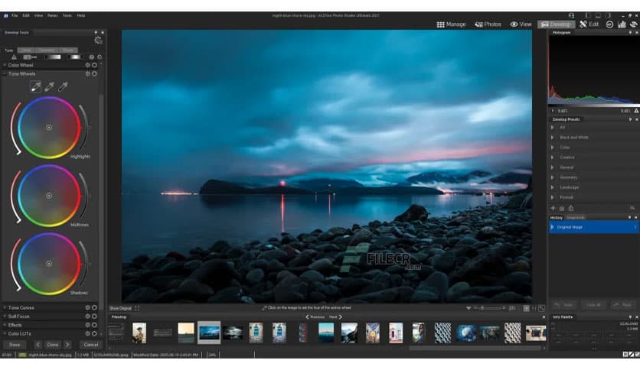640x370 pixels.
Task: Add a new develop preset plus icon
Action: [553, 208]
